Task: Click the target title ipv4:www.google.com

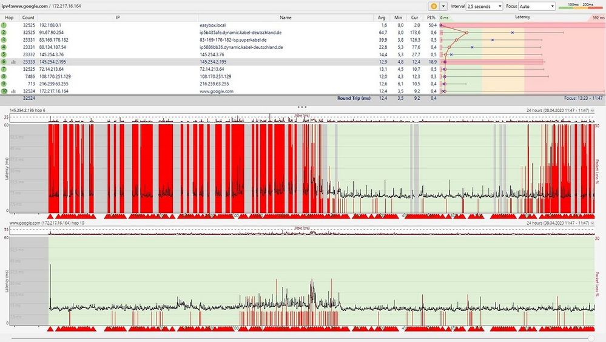Action: [24, 6]
